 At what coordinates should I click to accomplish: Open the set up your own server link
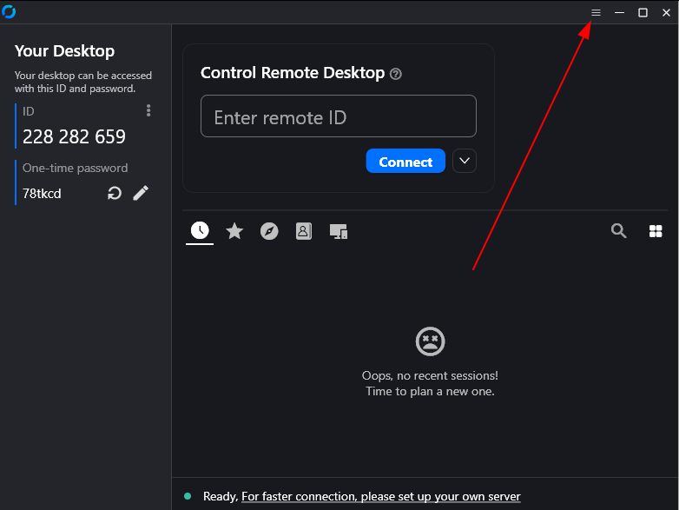380,497
